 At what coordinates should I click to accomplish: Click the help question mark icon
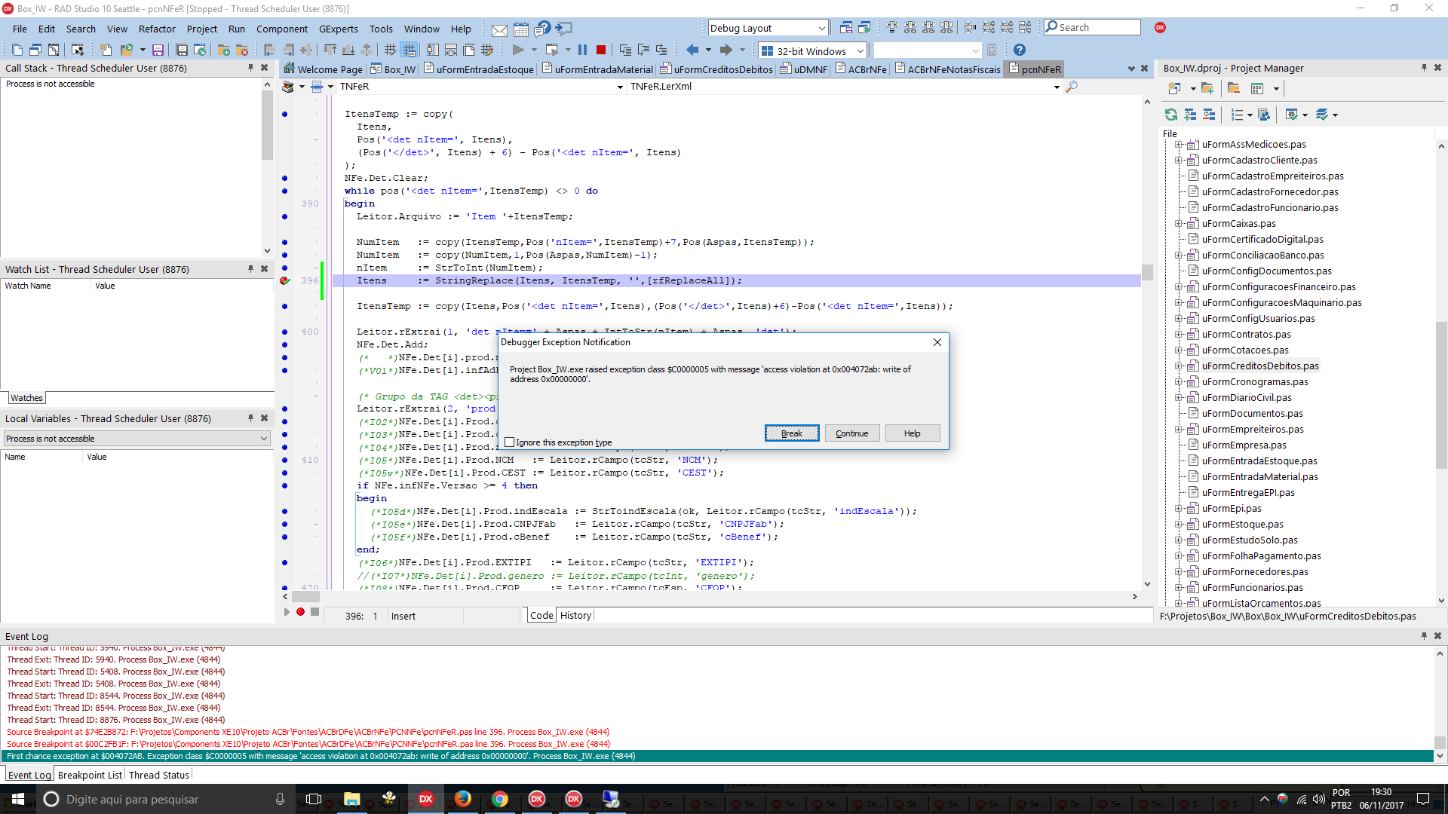tap(1020, 50)
